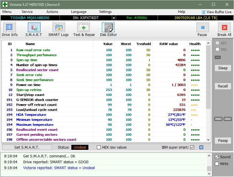The height and width of the screenshot is (177, 234).
Task: Untick IBM super smart checkbox
Action: point(192,147)
